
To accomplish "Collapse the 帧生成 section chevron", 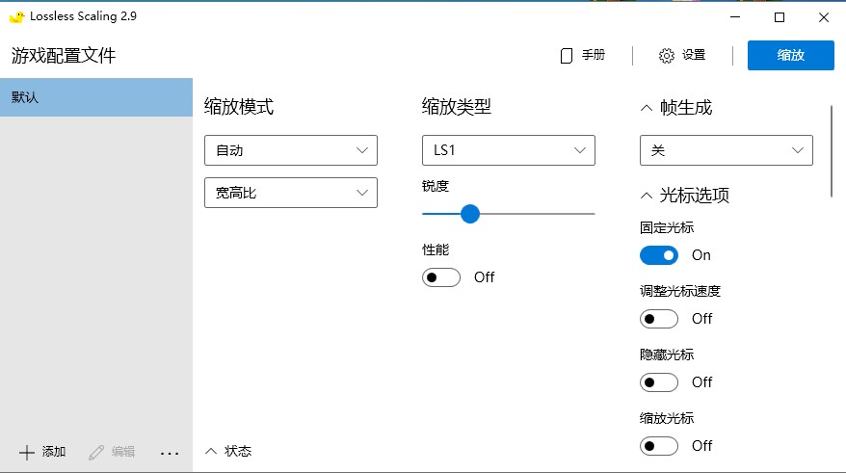I will (646, 108).
